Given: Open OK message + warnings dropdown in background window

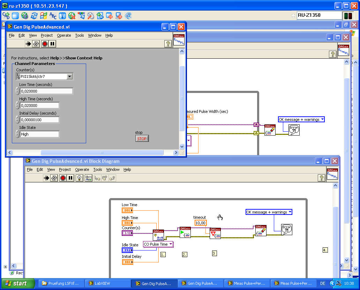Looking at the screenshot, I should coord(322,119).
